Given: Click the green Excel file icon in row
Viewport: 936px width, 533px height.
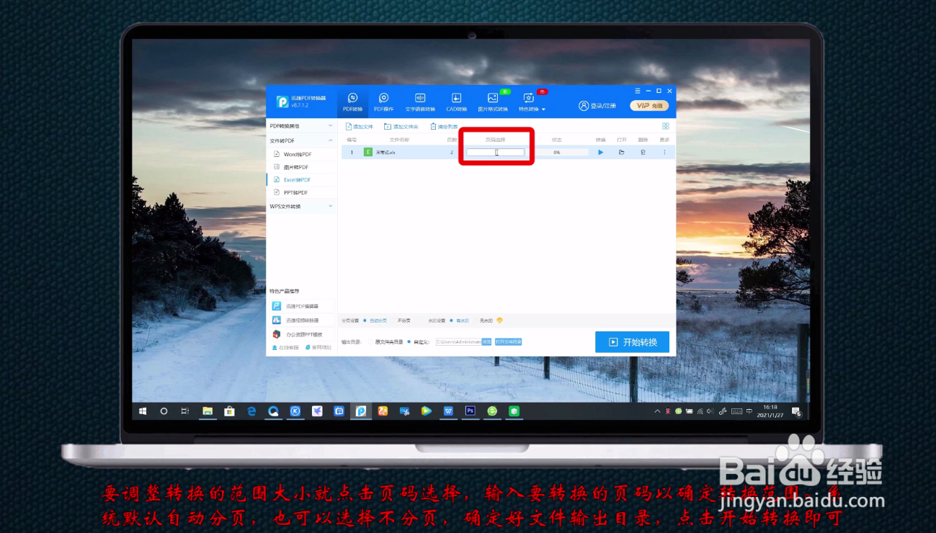Looking at the screenshot, I should [x=368, y=152].
